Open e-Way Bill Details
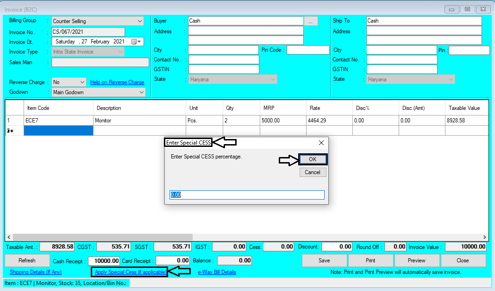 (217, 272)
